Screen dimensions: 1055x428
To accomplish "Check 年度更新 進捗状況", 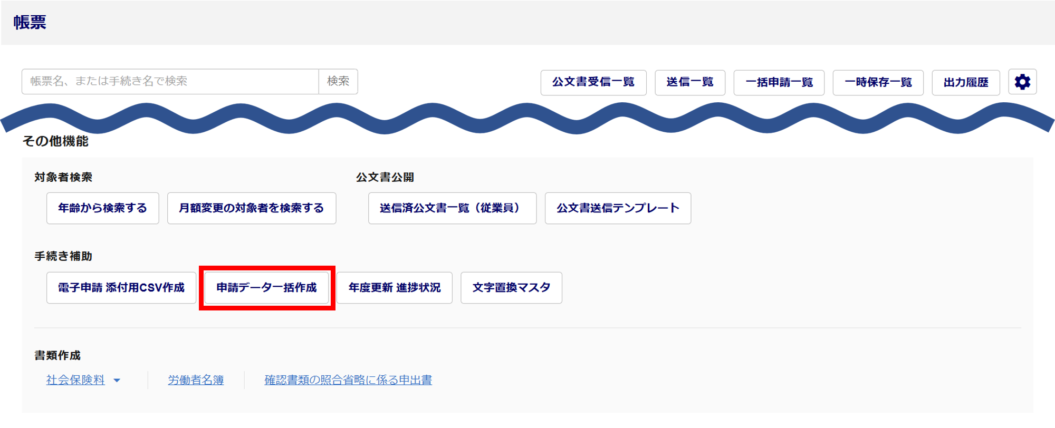I will (x=394, y=288).
